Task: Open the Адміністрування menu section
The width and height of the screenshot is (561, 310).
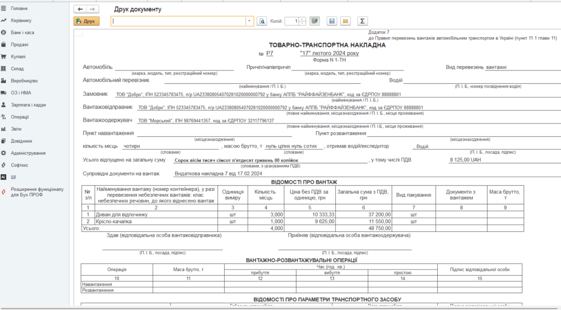Action: [x=28, y=153]
